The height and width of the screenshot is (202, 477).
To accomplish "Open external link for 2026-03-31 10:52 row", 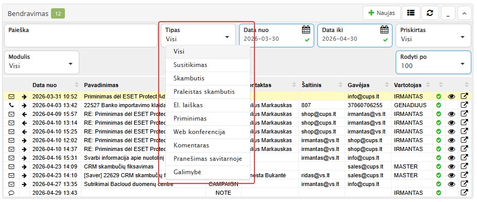I will pos(464,96).
